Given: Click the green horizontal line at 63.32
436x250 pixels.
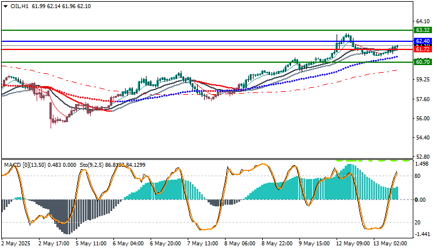Looking at the screenshot, I should point(207,30).
